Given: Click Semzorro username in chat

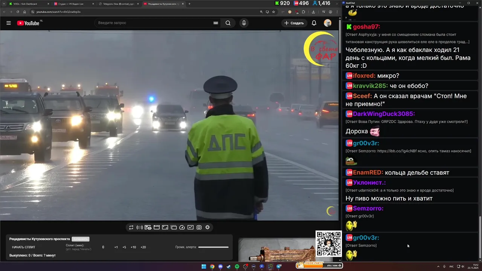Looking at the screenshot, I should click(368, 208).
